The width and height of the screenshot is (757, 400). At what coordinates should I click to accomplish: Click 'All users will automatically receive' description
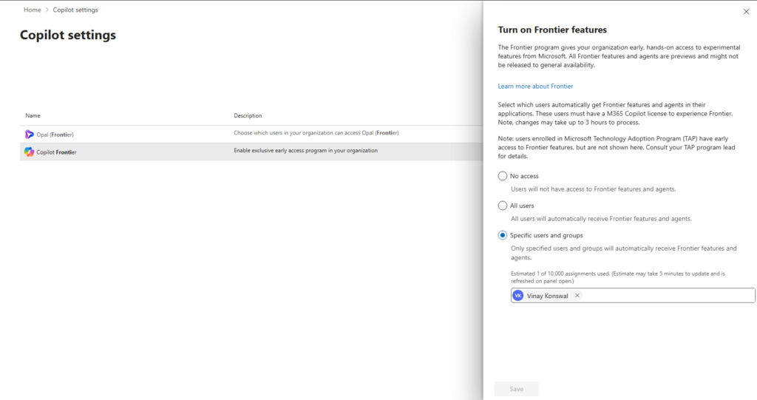point(601,219)
